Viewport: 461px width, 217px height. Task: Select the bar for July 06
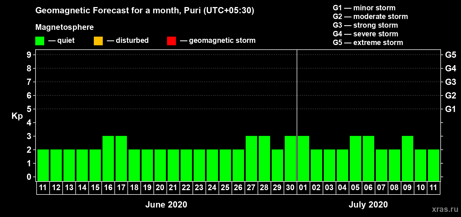[x=369, y=158]
